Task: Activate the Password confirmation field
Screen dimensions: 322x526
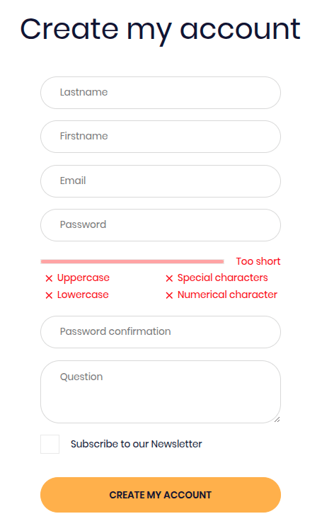Action: point(161,332)
